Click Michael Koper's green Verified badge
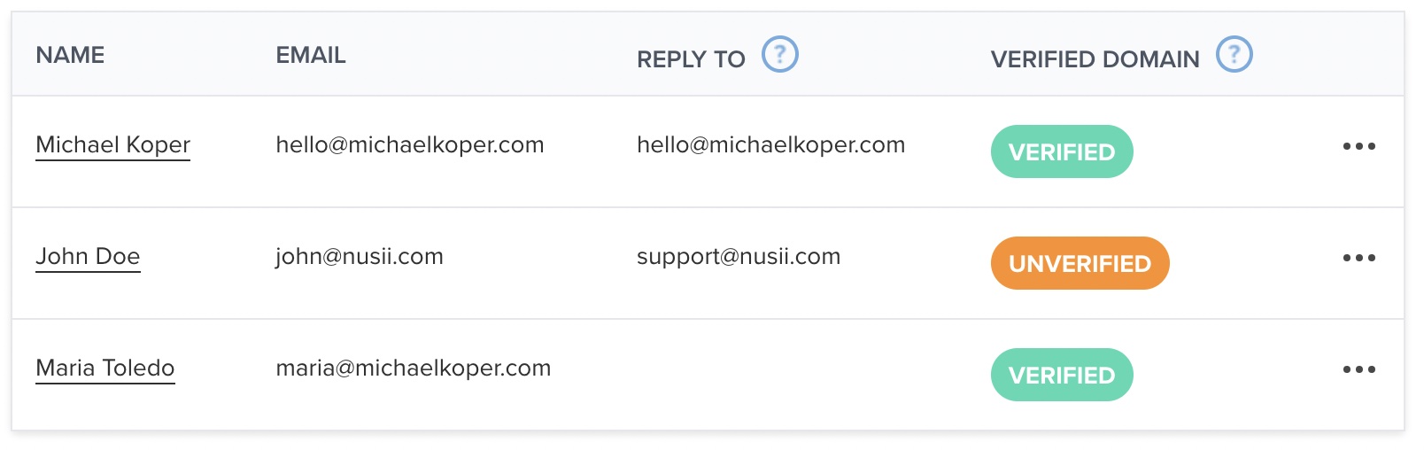This screenshot has height=450, width=1424. (x=1061, y=151)
